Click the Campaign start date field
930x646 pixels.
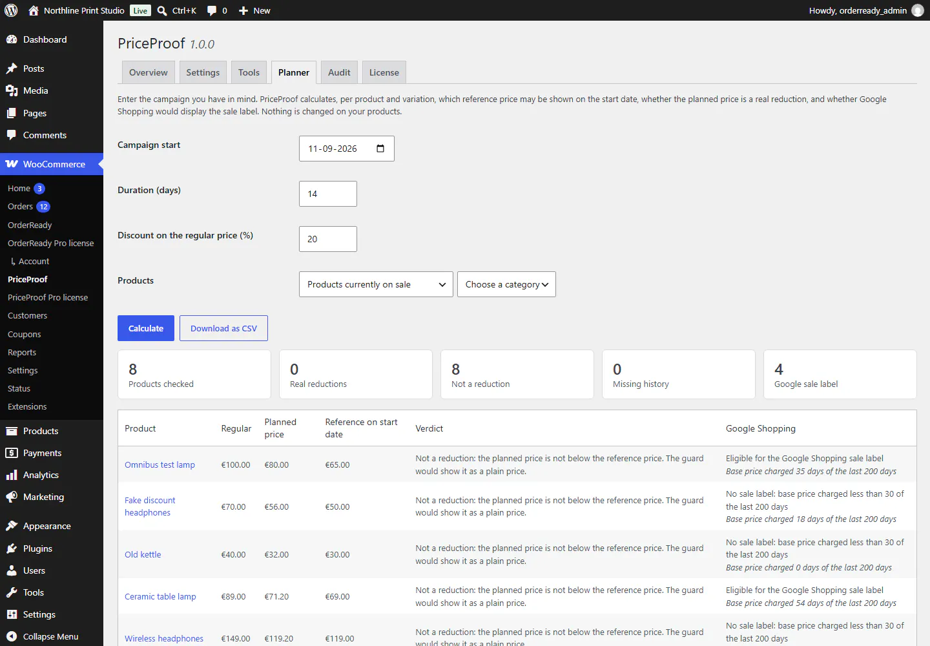pos(347,149)
